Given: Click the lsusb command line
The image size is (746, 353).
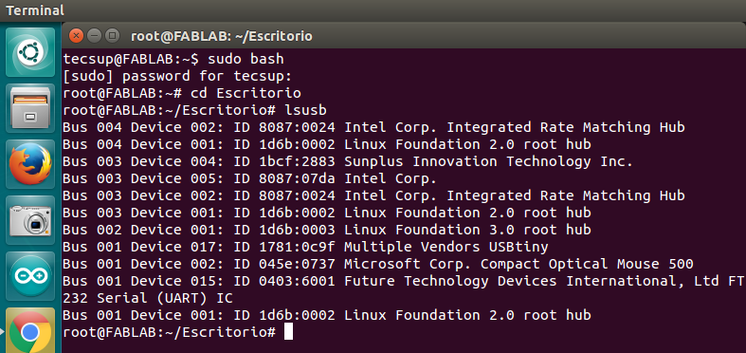Looking at the screenshot, I should [194, 110].
